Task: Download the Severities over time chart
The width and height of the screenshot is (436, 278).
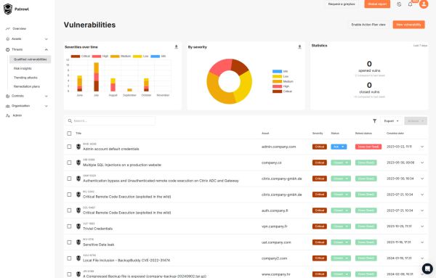Action: click(x=177, y=46)
